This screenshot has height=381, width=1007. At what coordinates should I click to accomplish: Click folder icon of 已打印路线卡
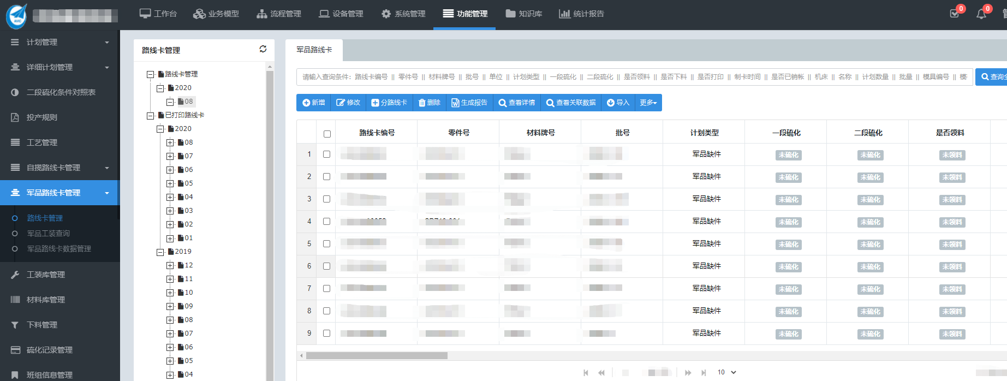click(161, 115)
